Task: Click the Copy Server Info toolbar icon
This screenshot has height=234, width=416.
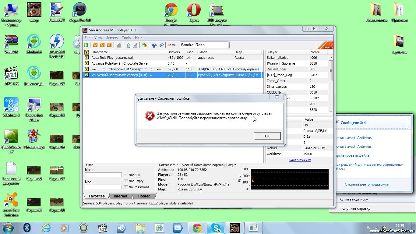Action: [x=128, y=45]
